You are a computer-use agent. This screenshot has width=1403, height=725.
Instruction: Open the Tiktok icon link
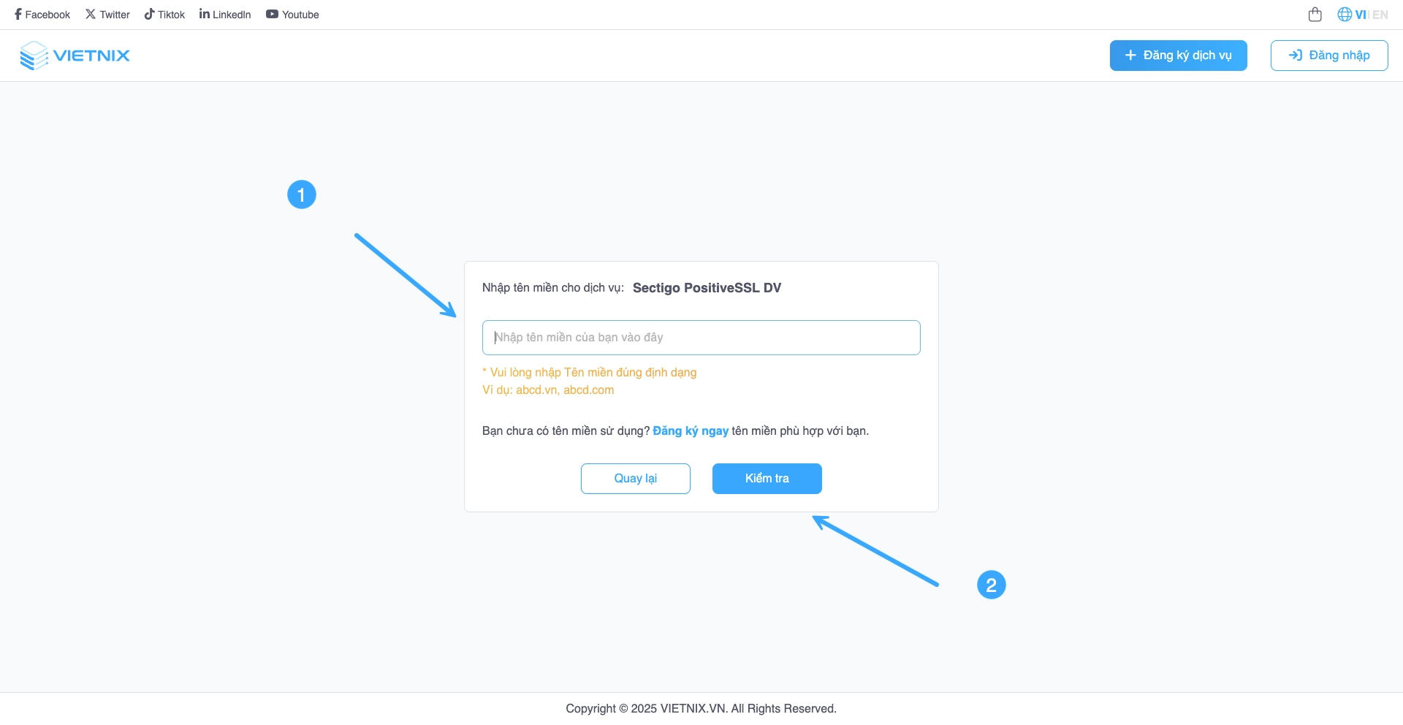point(149,15)
